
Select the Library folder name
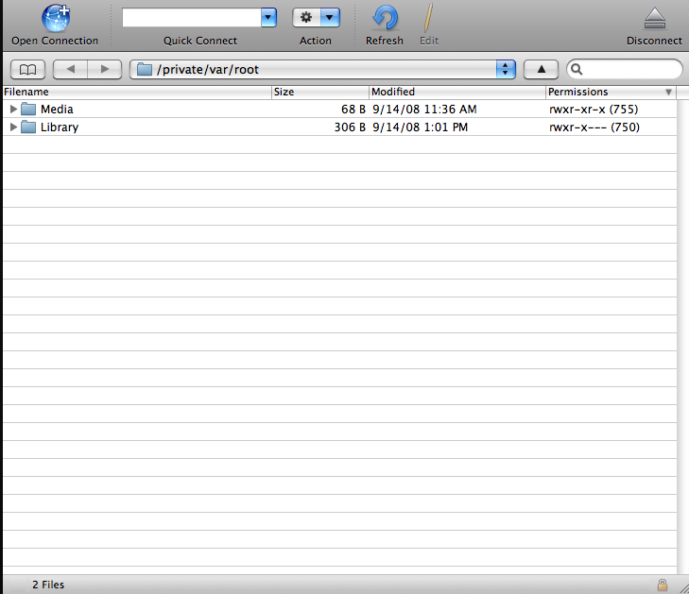[x=60, y=127]
